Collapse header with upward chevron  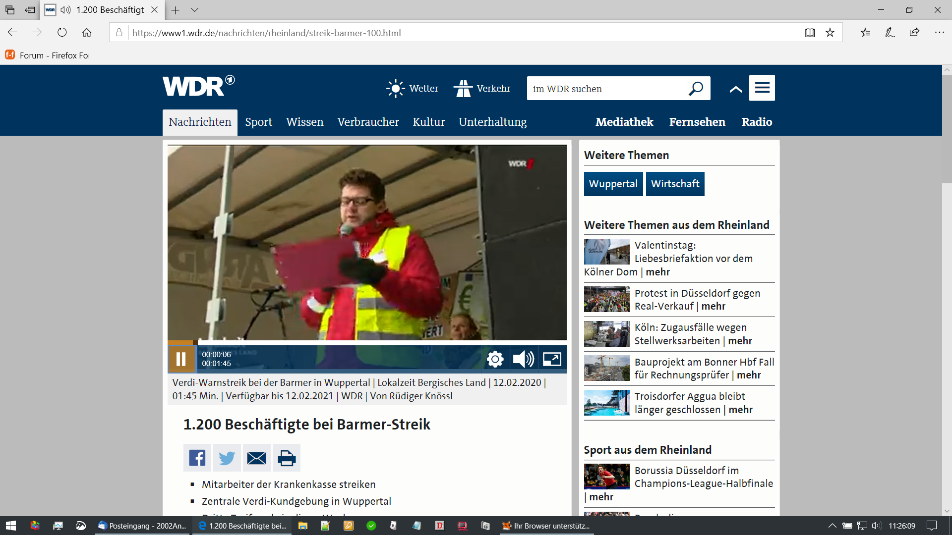736,89
